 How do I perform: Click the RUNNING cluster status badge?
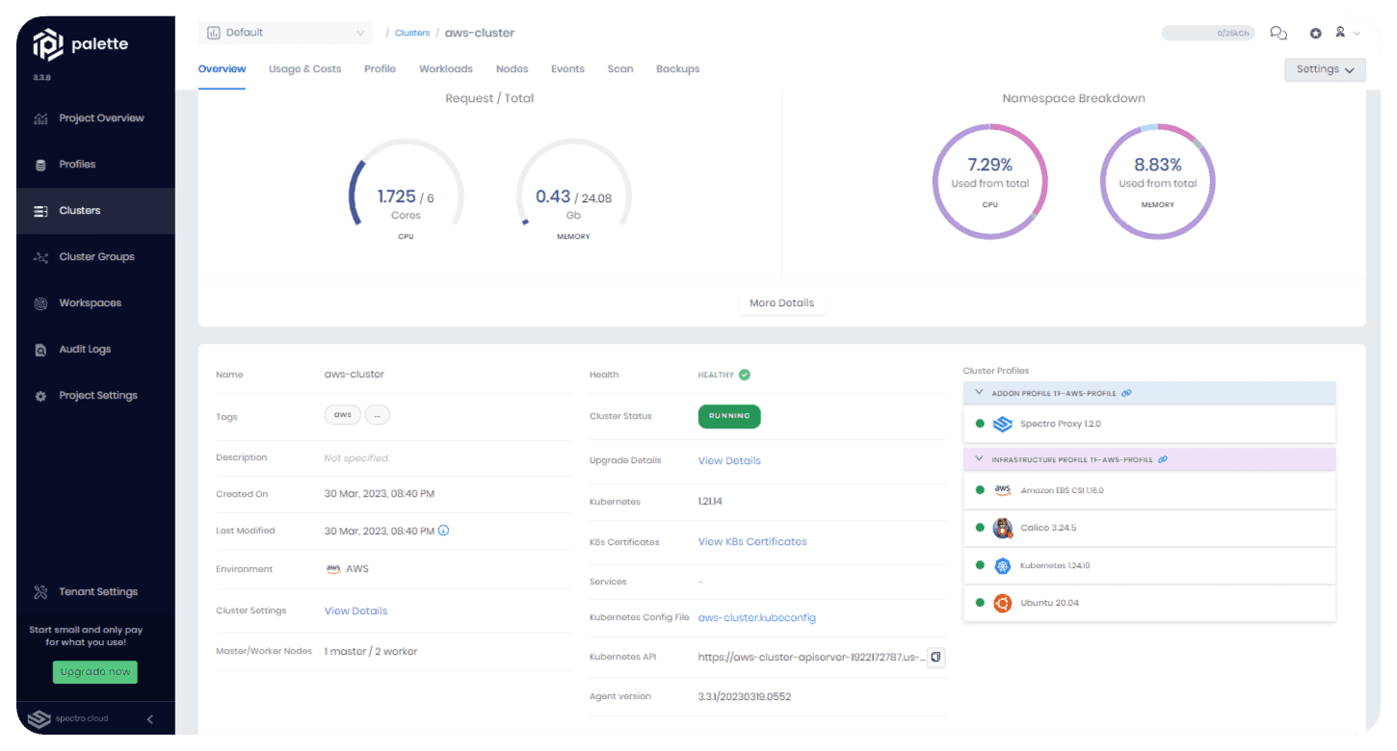click(x=729, y=416)
